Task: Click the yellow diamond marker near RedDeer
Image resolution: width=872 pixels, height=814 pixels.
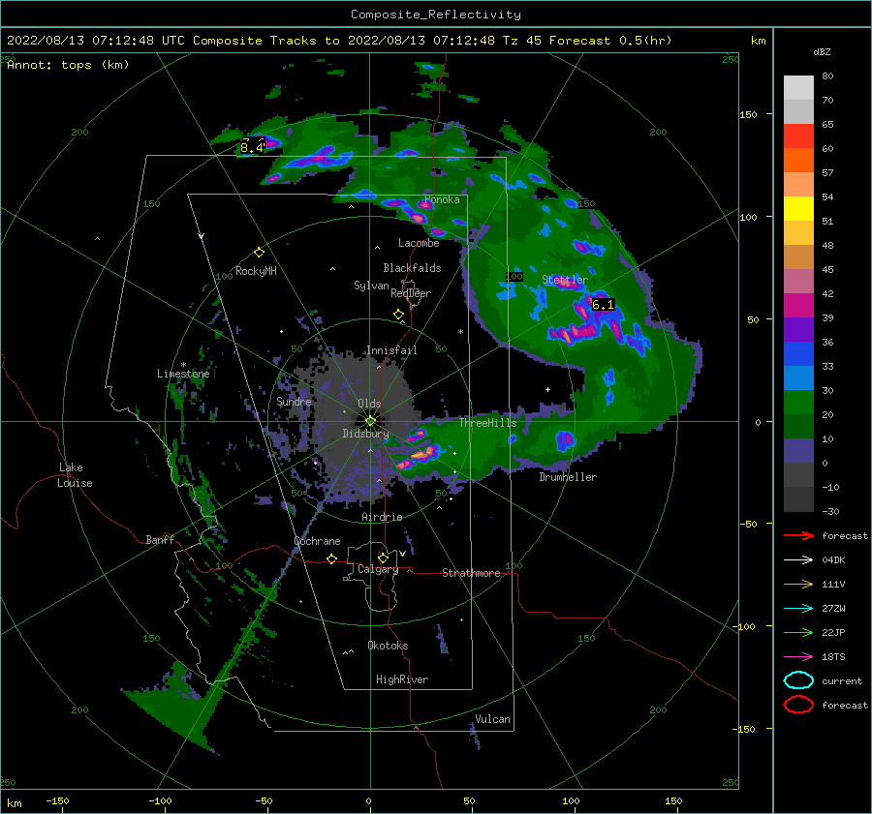Action: 398,314
